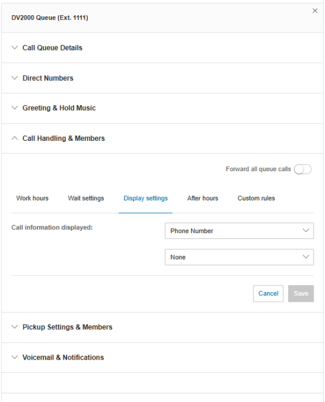This screenshot has width=325, height=402.
Task: Expand the Call Queue Details chevron
Action: (15, 48)
